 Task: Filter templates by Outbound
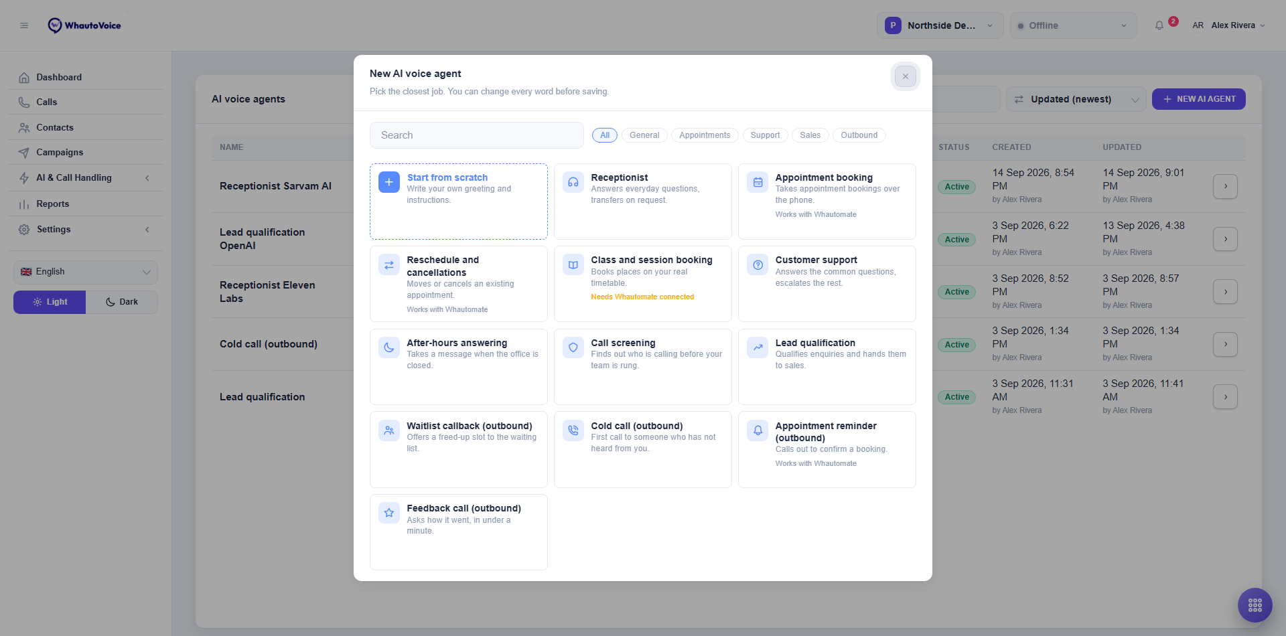[859, 135]
